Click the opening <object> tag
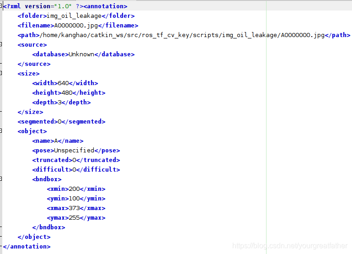Viewport: 352px width, 254px height. 32,131
